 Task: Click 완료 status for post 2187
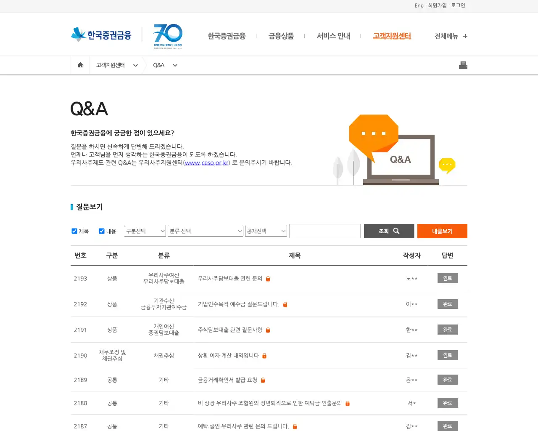coord(448,426)
